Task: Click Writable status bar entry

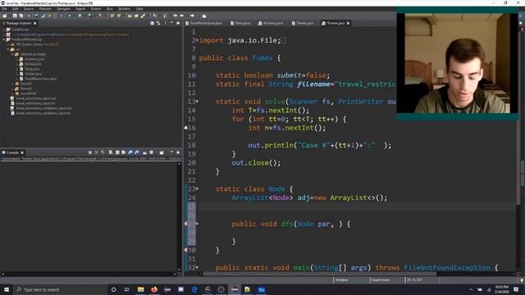Action: coord(342,279)
